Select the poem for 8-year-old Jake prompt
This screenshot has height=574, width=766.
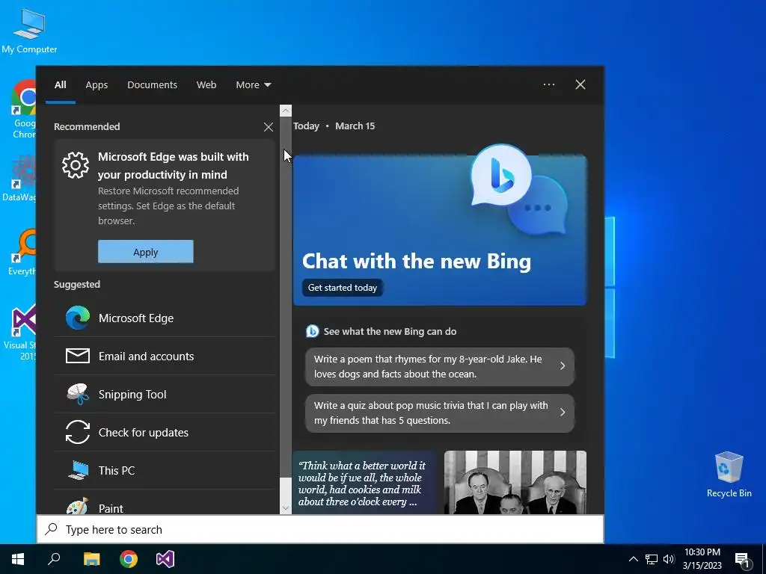440,366
